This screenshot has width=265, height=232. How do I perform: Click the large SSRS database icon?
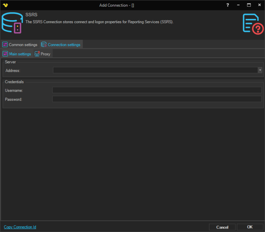tap(12, 23)
